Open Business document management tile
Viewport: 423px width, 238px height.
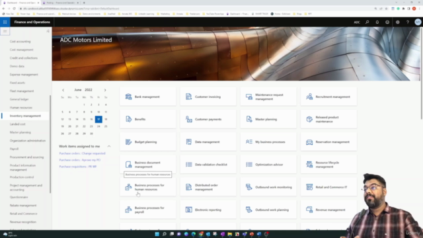[x=148, y=165]
